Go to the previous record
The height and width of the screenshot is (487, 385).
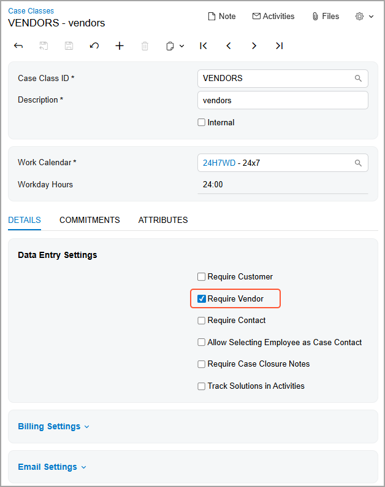pyautogui.click(x=229, y=46)
